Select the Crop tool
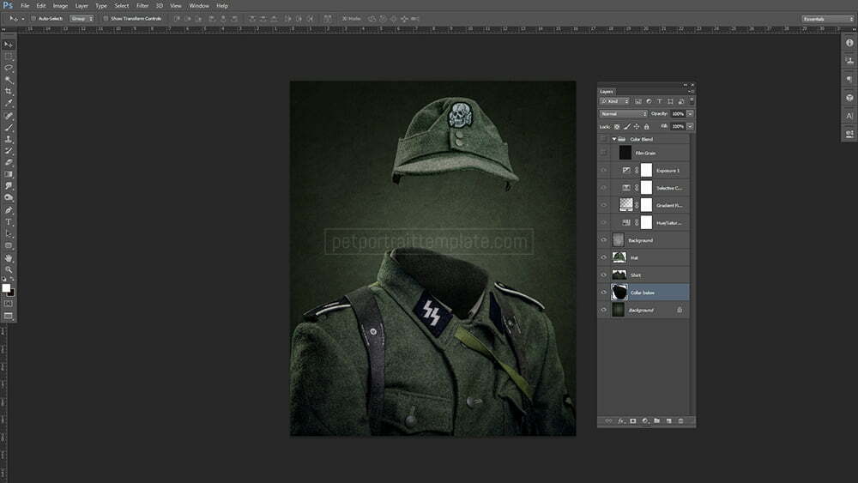The image size is (858, 483). (x=9, y=91)
